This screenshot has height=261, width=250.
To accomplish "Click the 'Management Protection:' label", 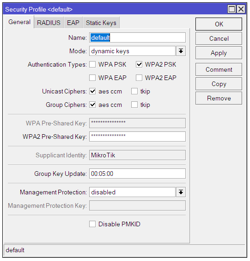I will (x=53, y=192).
